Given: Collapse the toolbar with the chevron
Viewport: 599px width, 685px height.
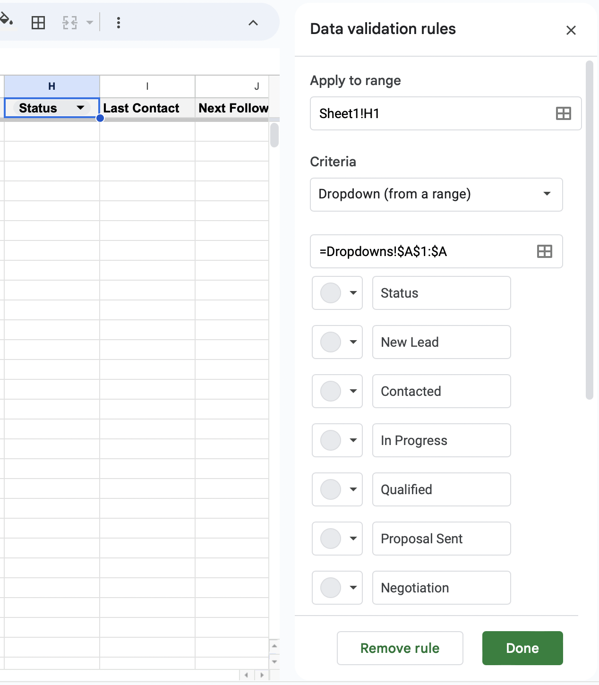Looking at the screenshot, I should pyautogui.click(x=253, y=22).
